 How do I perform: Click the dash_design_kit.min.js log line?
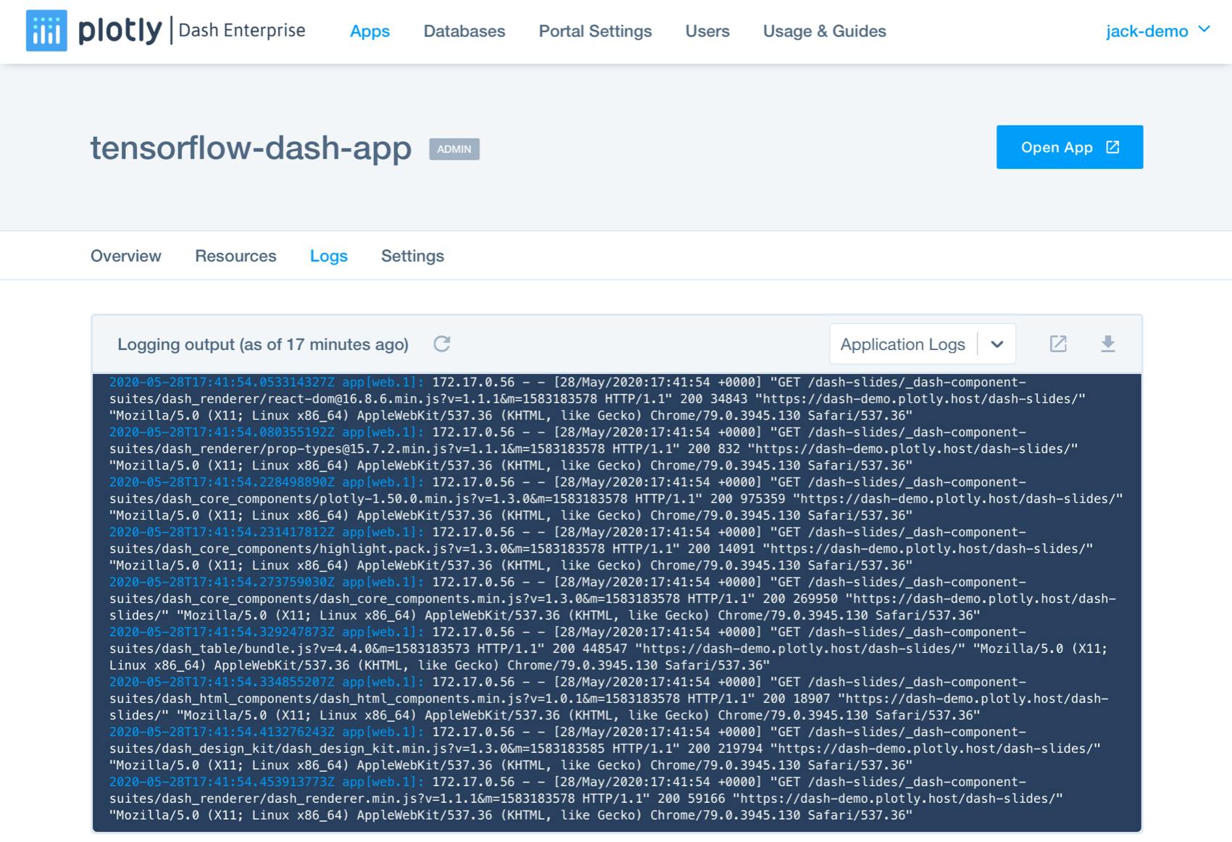(605, 749)
